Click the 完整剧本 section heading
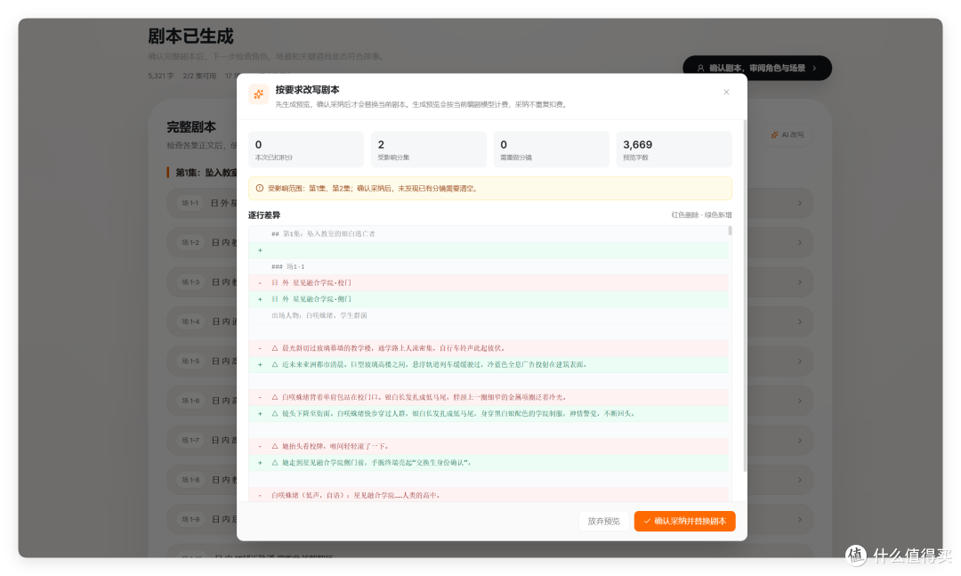Image resolution: width=961 pixels, height=576 pixels. 191,127
